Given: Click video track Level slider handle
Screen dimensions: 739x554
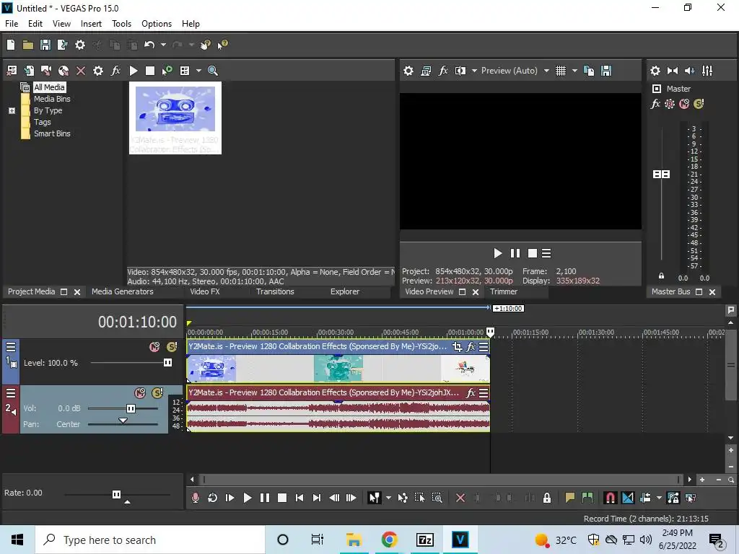Looking at the screenshot, I should (x=167, y=363).
